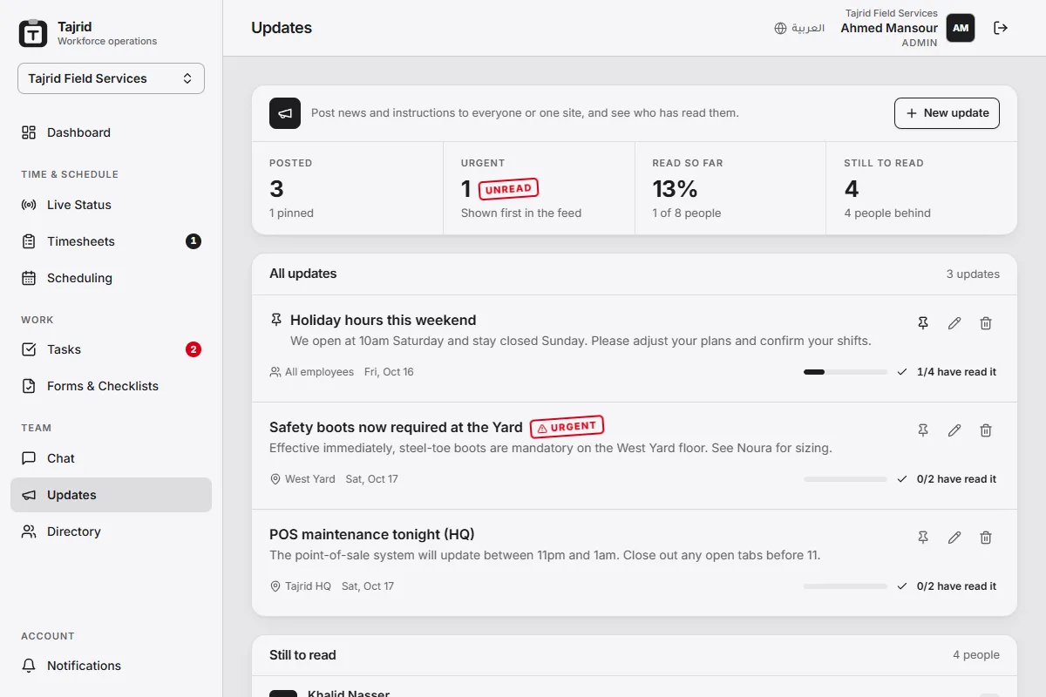Click the log out icon
This screenshot has width=1046, height=697.
point(1001,28)
